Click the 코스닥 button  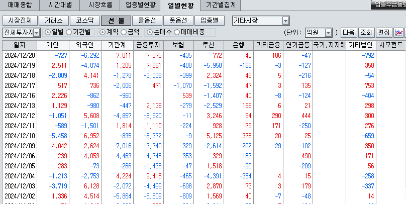(x=84, y=21)
